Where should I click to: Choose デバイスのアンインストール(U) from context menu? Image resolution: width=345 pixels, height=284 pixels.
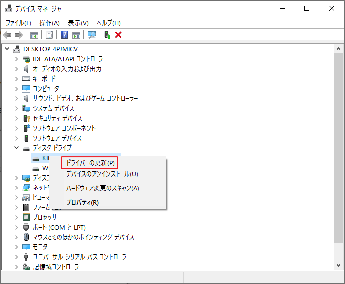point(102,174)
